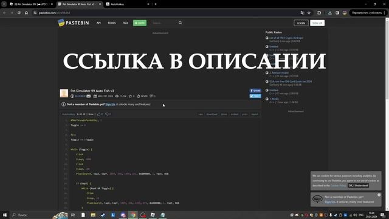This screenshot has height=219, width=389.
Task: Close the 'Not a member' popup with X
Action: coord(379,195)
